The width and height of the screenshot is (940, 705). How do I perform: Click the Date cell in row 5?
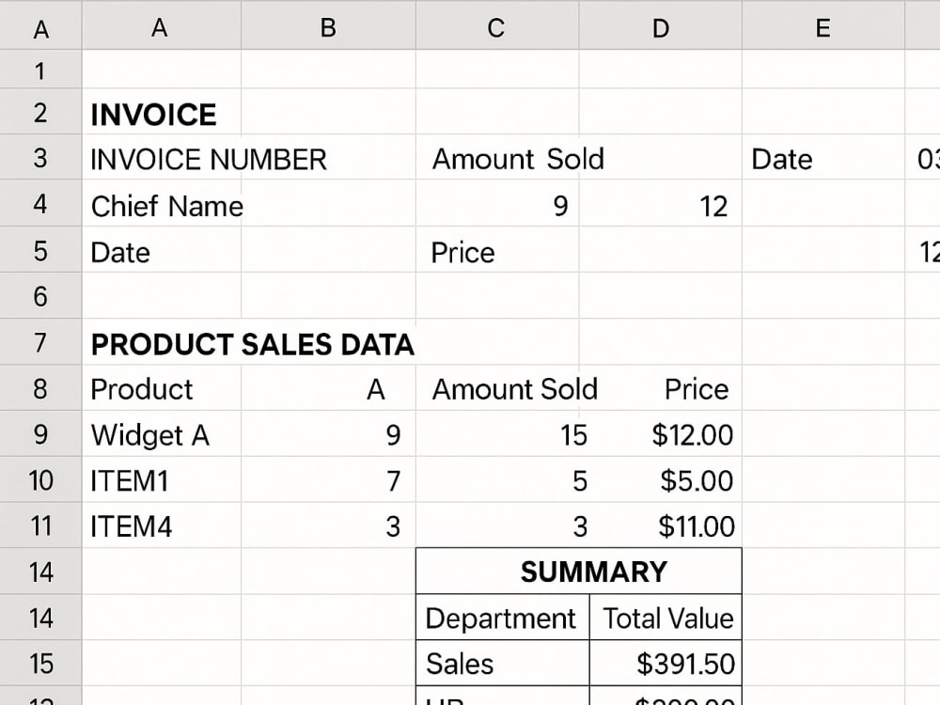162,251
